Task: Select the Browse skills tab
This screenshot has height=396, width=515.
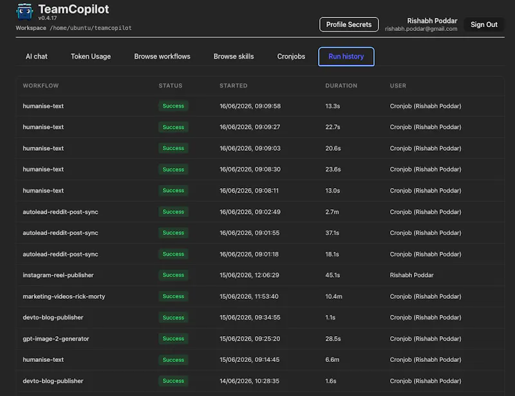Action: coord(234,57)
